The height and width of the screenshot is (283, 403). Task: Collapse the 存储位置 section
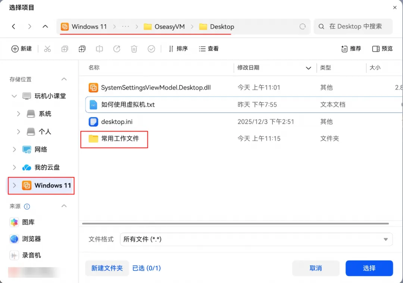coord(64,79)
